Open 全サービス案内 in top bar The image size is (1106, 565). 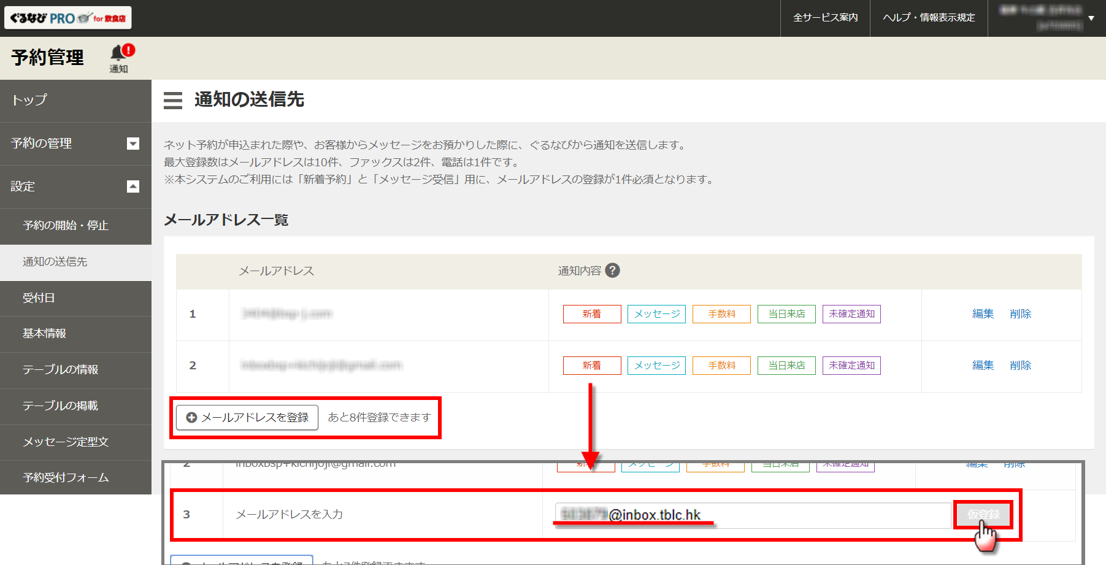(x=825, y=18)
